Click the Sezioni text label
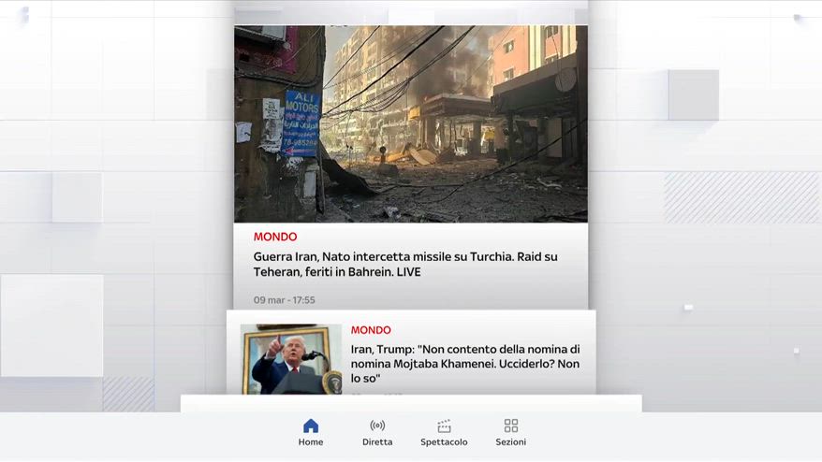 [510, 442]
